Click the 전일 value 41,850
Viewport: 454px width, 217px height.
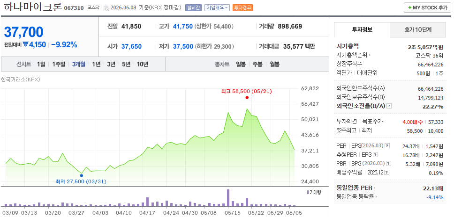(131, 27)
